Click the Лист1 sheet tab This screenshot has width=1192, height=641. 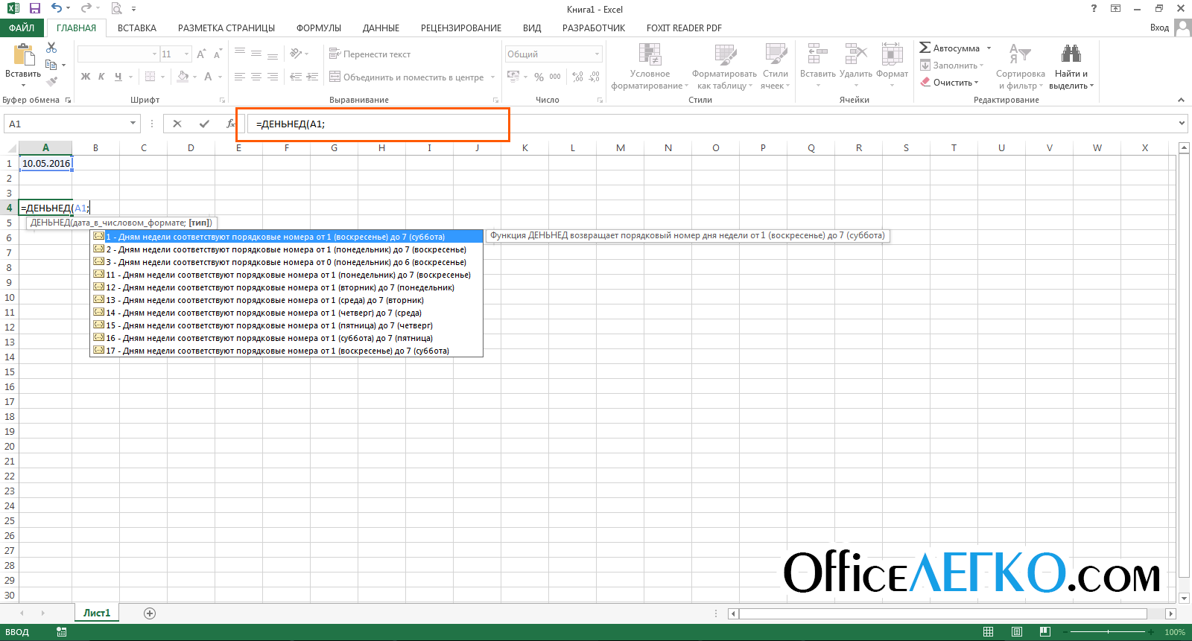point(97,613)
